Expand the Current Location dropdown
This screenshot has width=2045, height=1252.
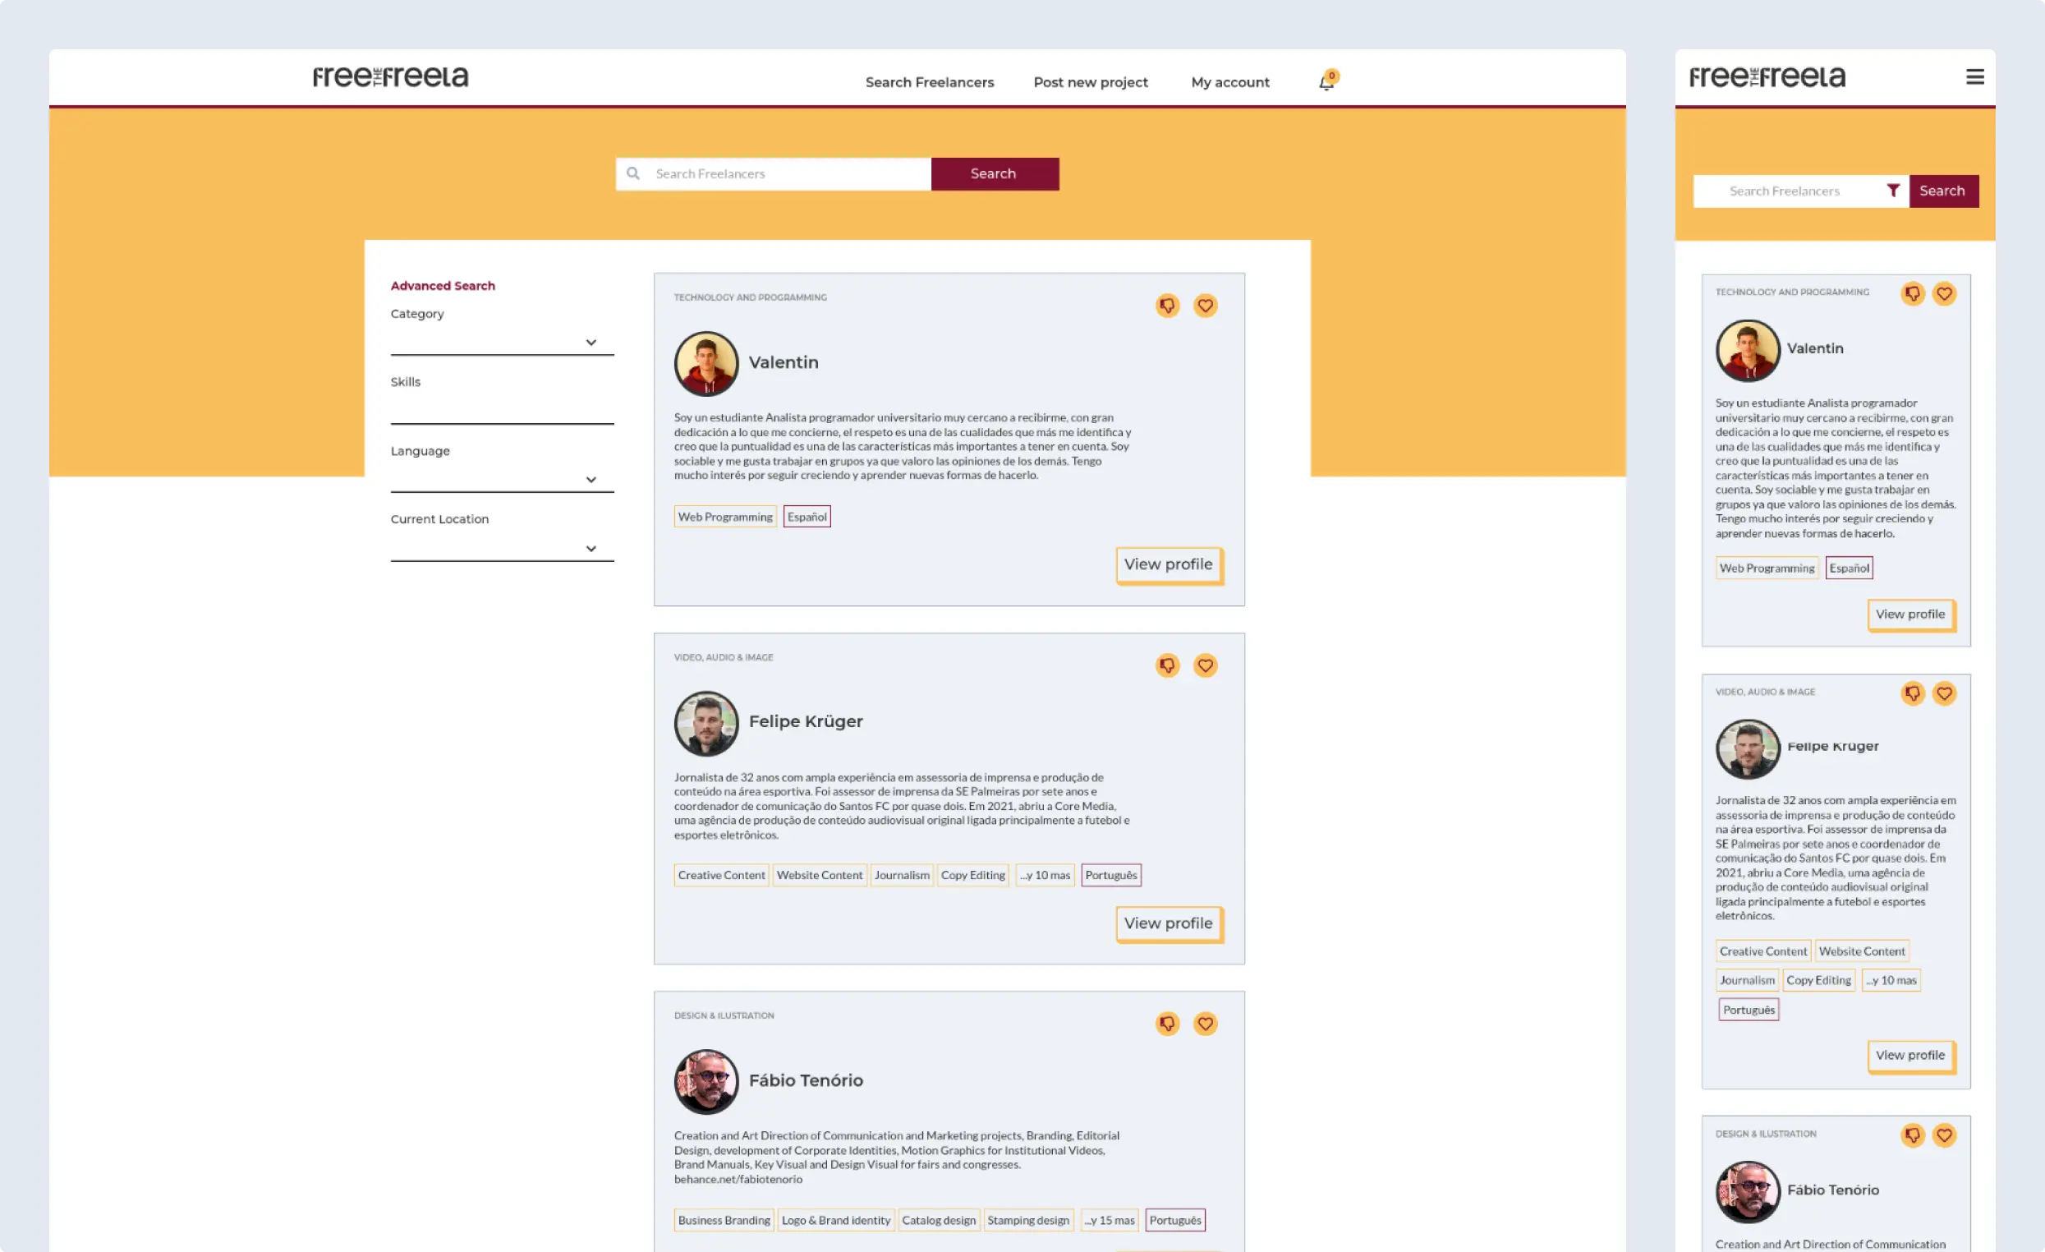pyautogui.click(x=591, y=548)
